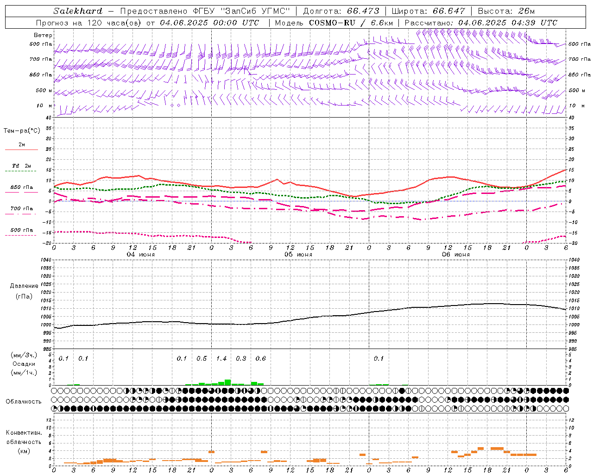Click the "Долгота: 66.473" header field
Screen dimensions: 593x474
[341, 11]
